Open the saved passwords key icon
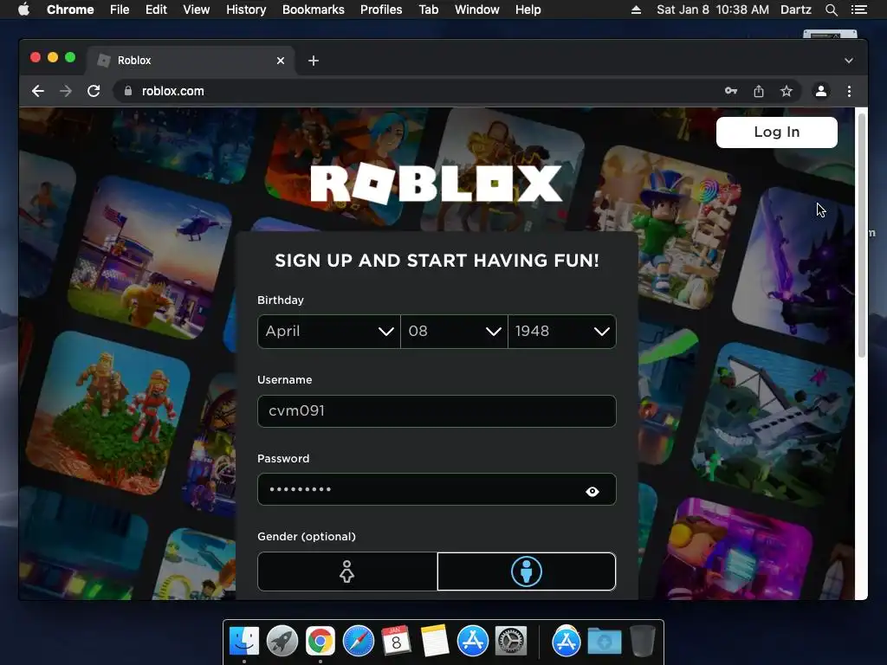 click(731, 91)
